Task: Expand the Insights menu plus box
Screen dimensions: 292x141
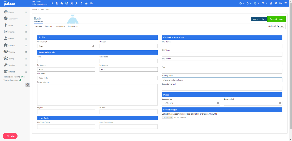Action: tap(26, 32)
